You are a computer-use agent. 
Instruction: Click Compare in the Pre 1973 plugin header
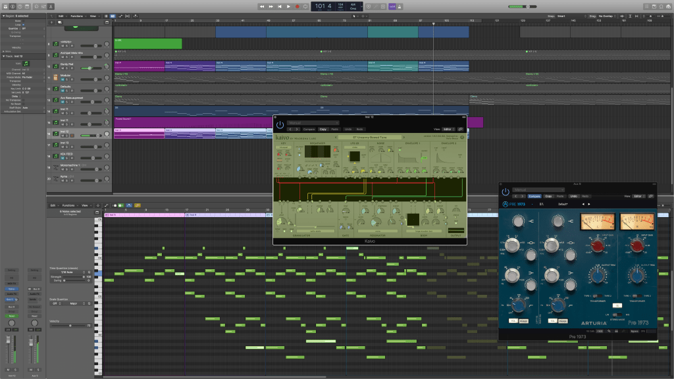tap(534, 196)
